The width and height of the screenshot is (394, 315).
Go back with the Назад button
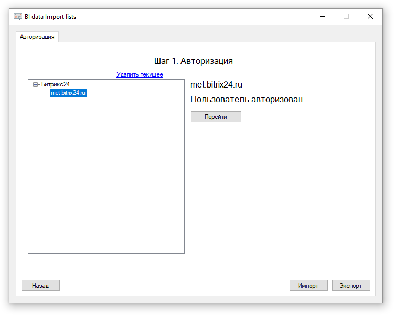click(40, 285)
